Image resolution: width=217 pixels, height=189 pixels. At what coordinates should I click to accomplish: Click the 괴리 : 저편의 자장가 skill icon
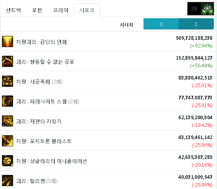pos(7,121)
